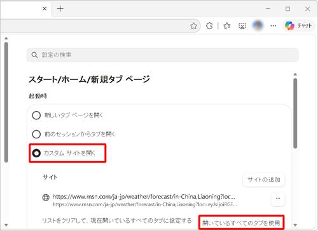The image size is (318, 231).
Task: Click the リストをクリアして description text
Action: pyautogui.click(x=117, y=221)
